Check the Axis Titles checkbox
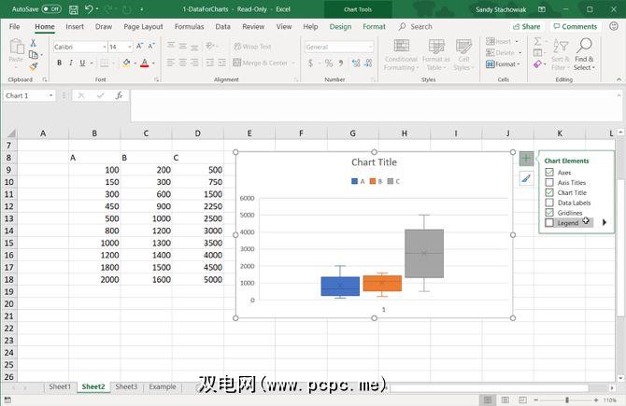Screen dimensions: 626x406 [x=549, y=182]
